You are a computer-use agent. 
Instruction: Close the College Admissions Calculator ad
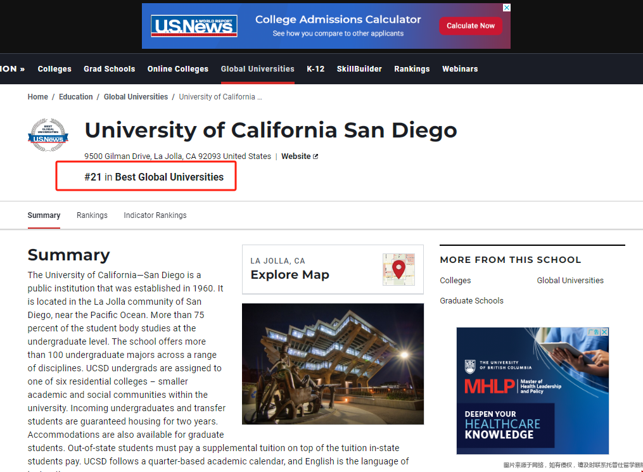[x=507, y=8]
